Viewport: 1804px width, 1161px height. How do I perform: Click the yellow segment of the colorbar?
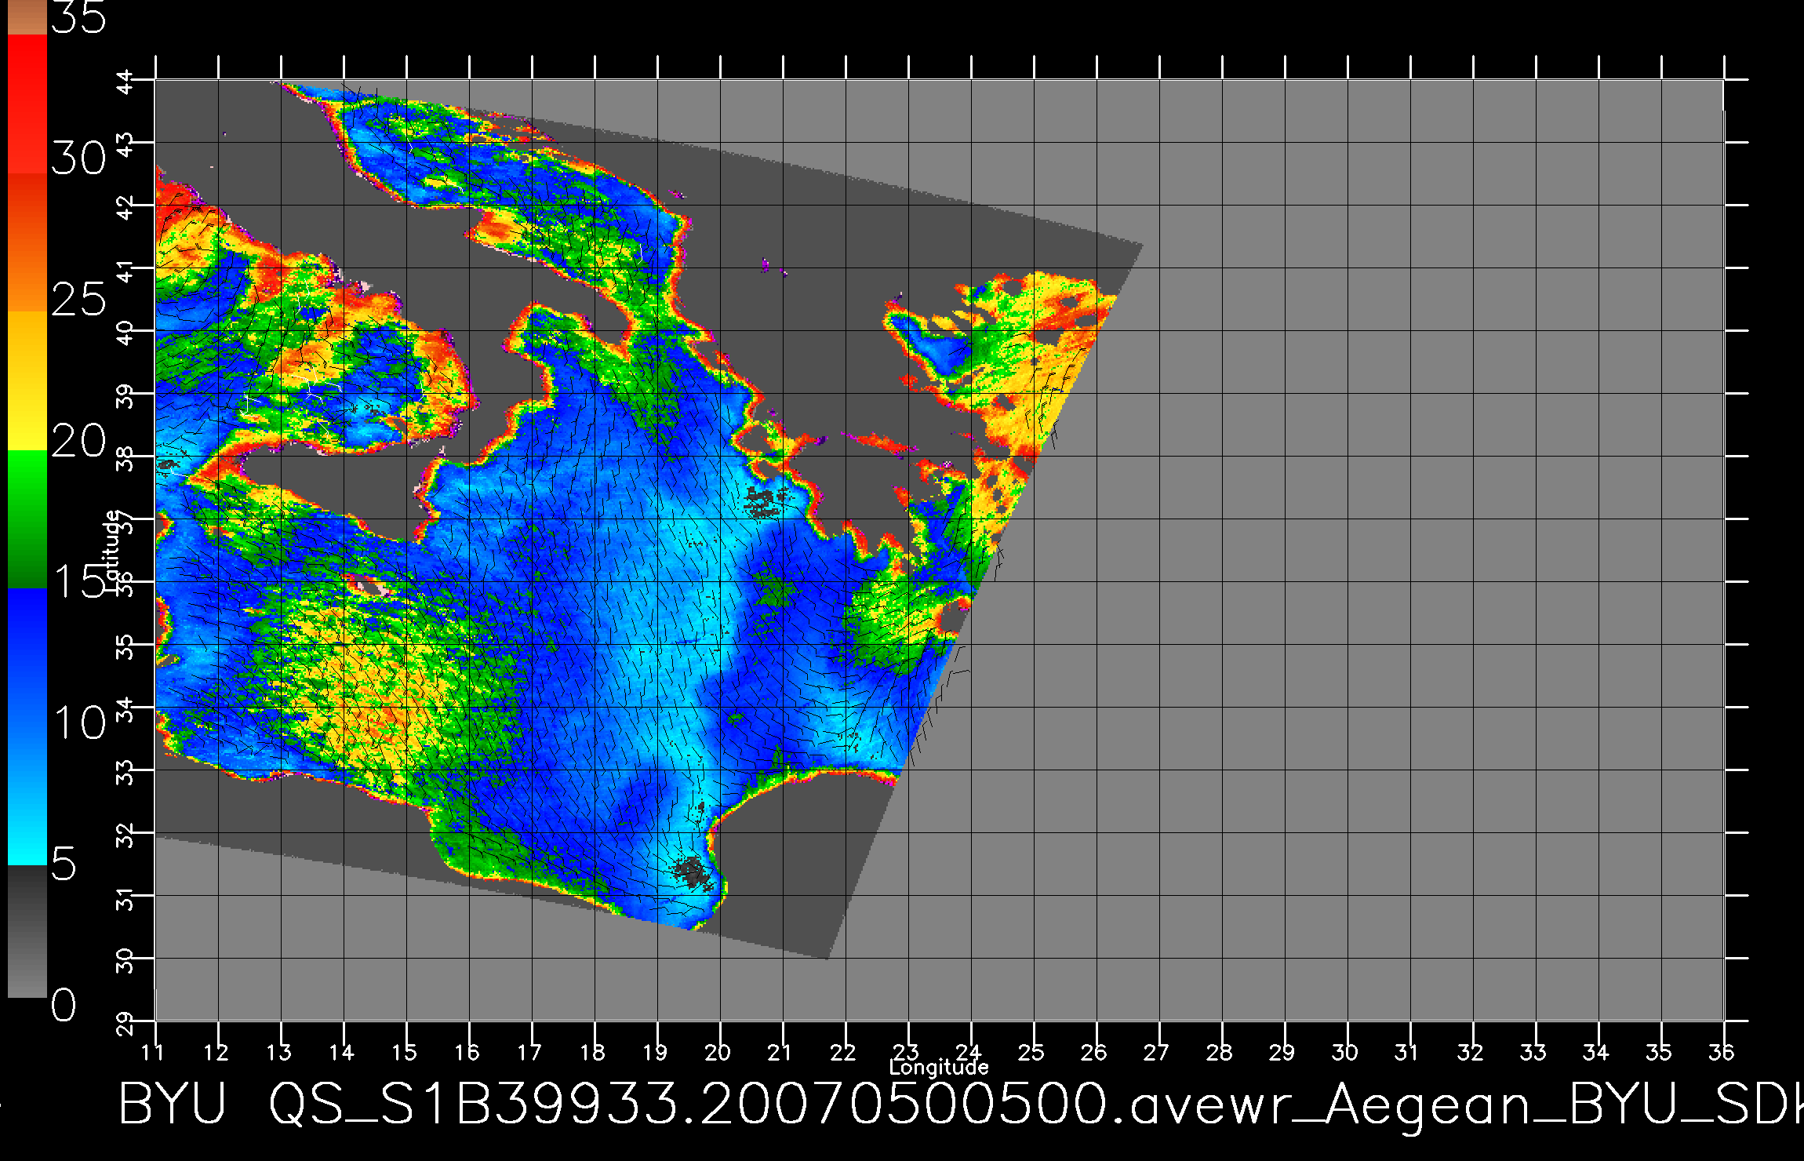[x=27, y=380]
